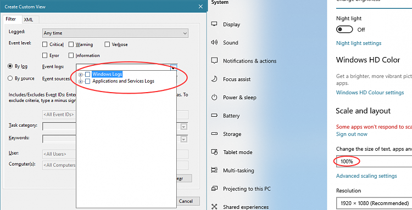Select the Projecting to this PC icon
412x210 pixels.
tap(214, 189)
